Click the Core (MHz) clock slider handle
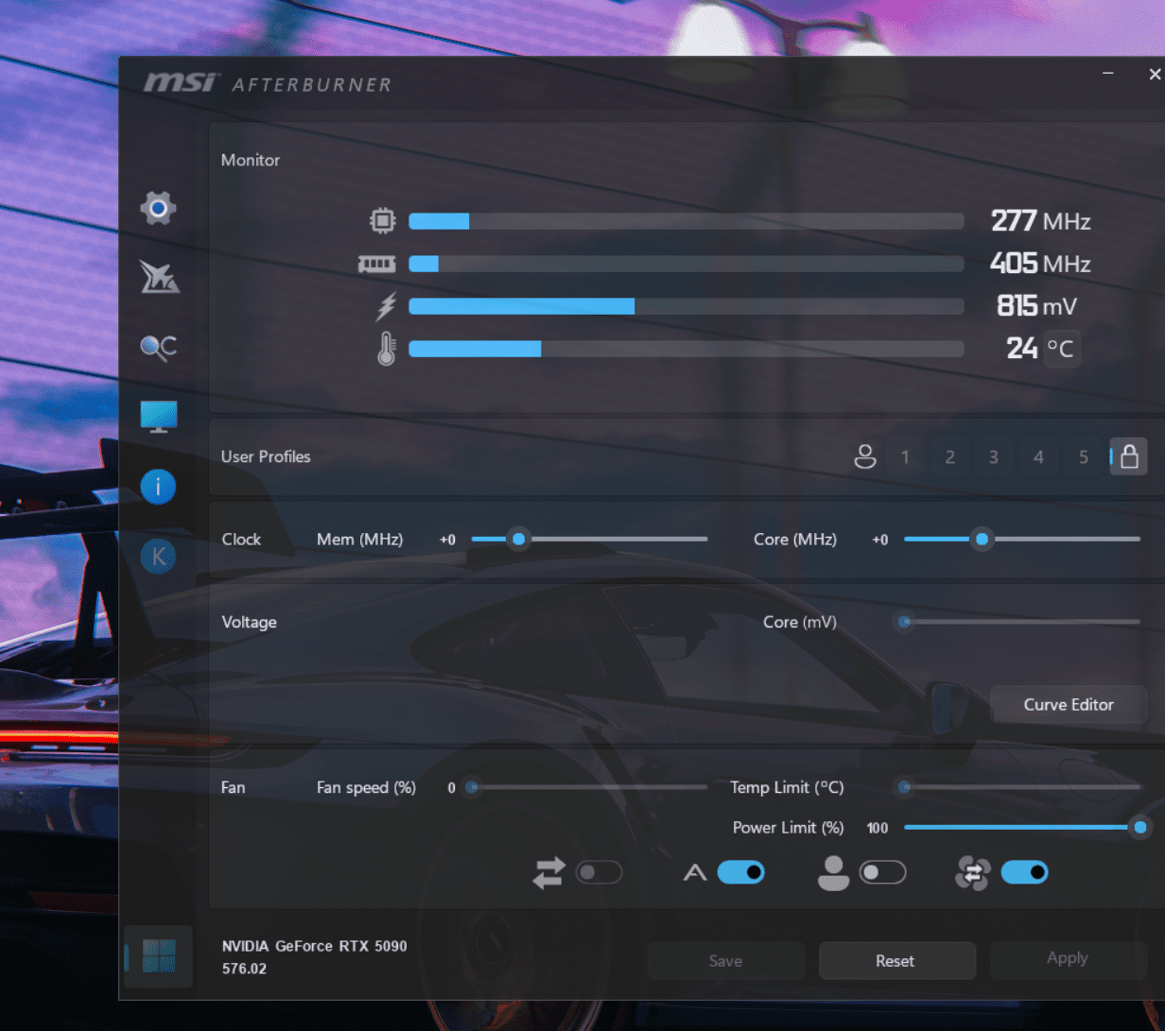 982,539
